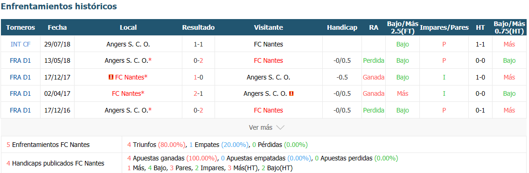Click the Bajo/Más 0.75(HT) column header
Image resolution: width=529 pixels, height=173 pixels.
click(x=509, y=27)
